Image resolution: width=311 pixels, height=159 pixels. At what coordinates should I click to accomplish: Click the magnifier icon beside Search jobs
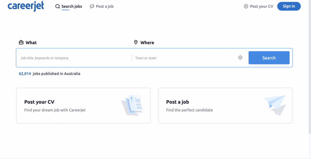pos(58,6)
